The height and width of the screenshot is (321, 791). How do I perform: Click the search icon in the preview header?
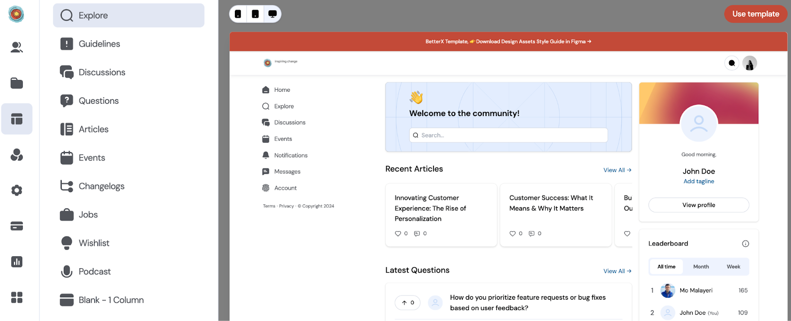732,63
